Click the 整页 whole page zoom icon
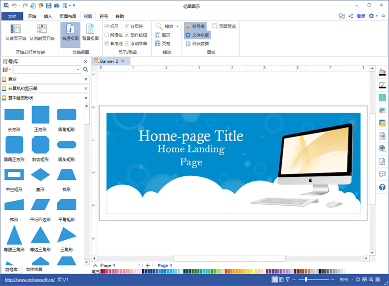Image resolution: width=389 pixels, height=286 pixels. (x=163, y=35)
